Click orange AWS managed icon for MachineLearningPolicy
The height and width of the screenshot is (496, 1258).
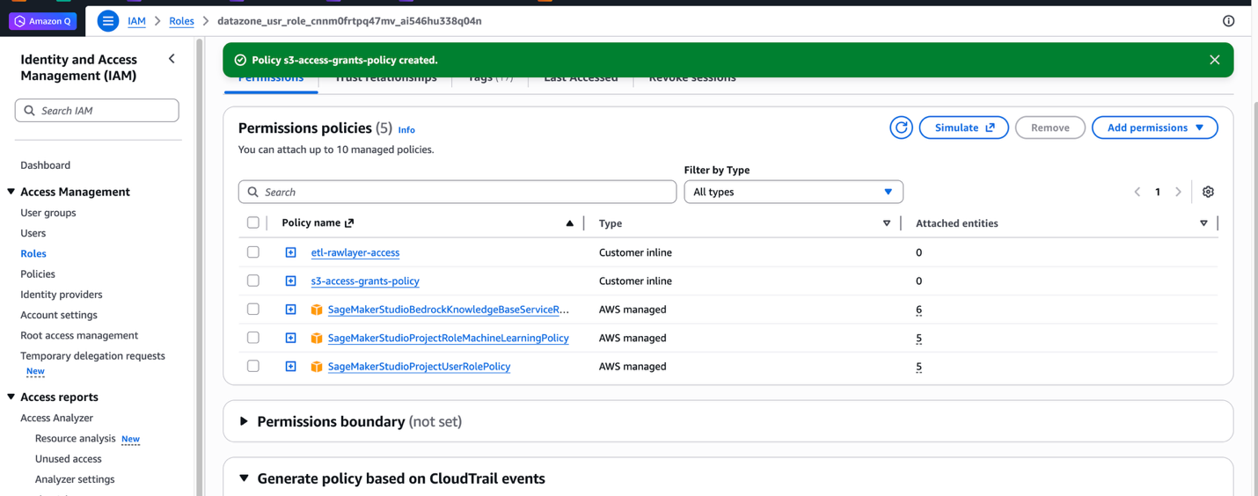[x=316, y=338]
